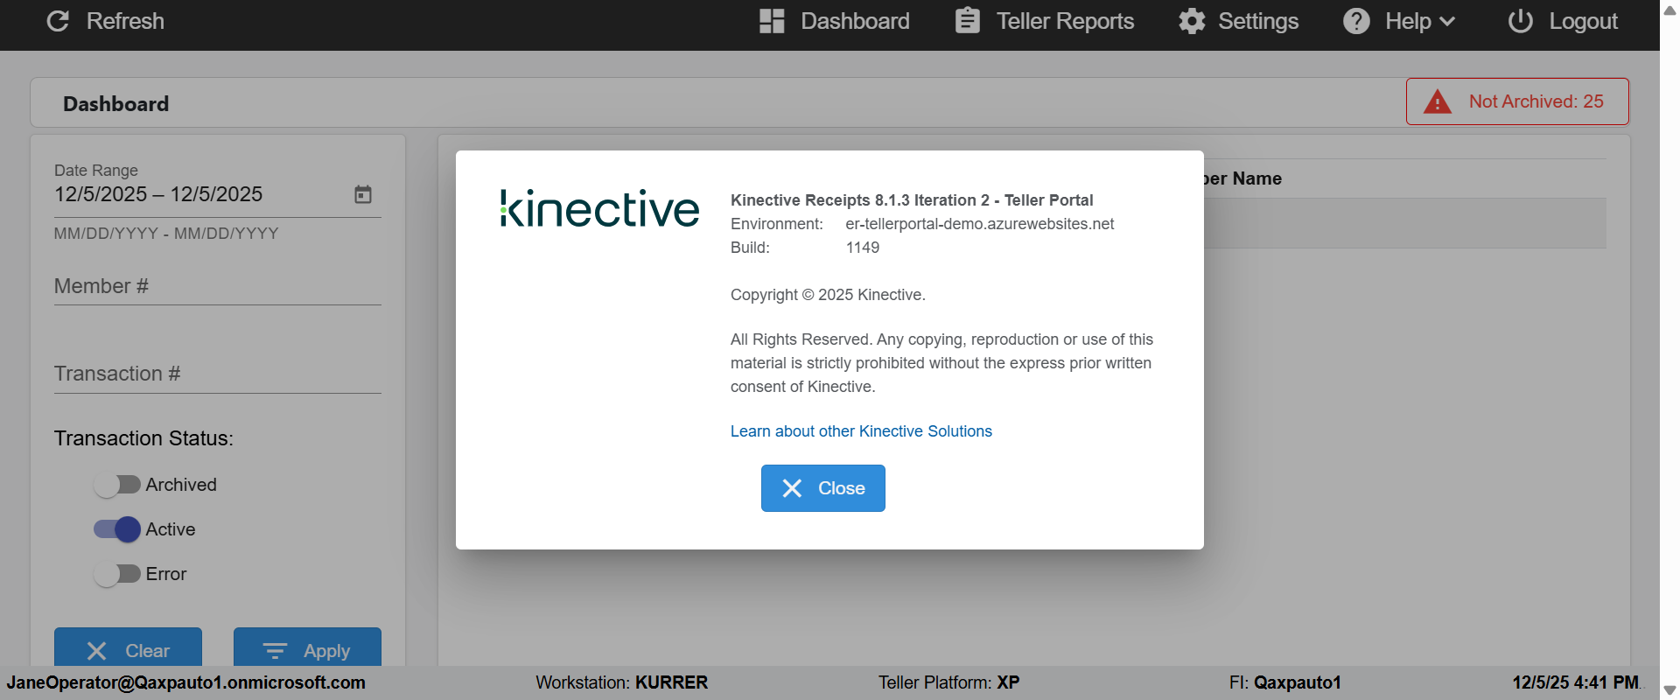Disable the Active status toggle

pyautogui.click(x=117, y=529)
